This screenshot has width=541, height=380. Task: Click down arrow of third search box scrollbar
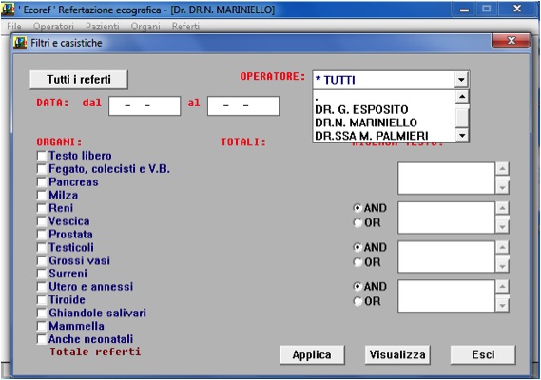coord(502,265)
